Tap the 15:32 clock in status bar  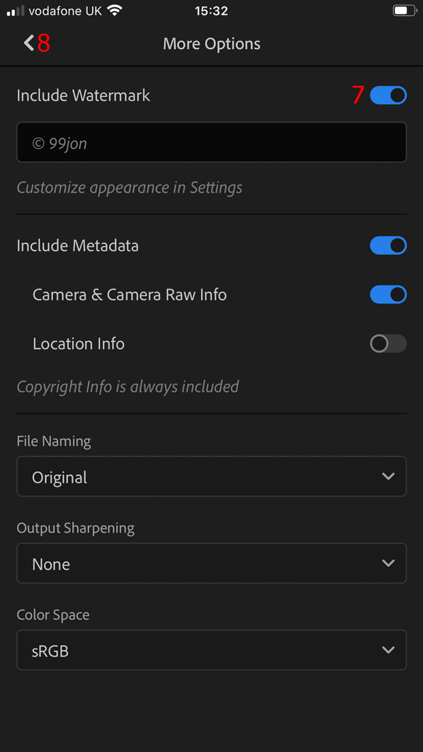211,11
